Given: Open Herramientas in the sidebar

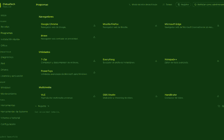Looking at the screenshot, I should [x=8, y=105].
